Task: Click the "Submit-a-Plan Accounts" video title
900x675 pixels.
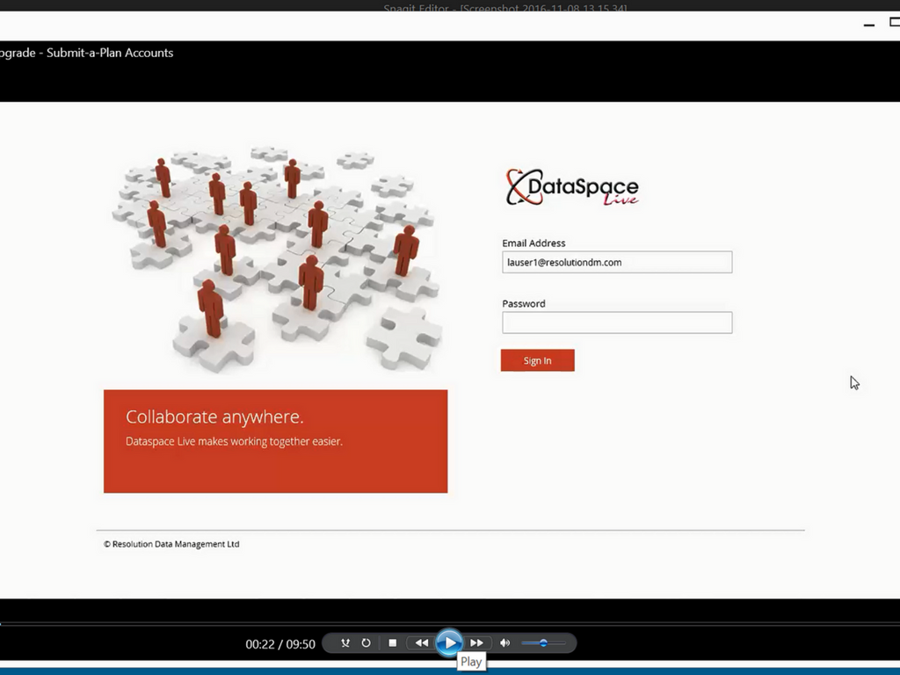Action: pyautogui.click(x=110, y=53)
